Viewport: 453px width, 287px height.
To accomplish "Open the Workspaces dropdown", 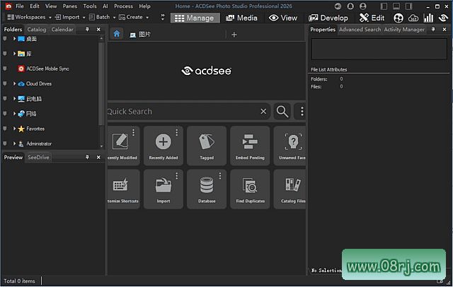I will (x=30, y=17).
